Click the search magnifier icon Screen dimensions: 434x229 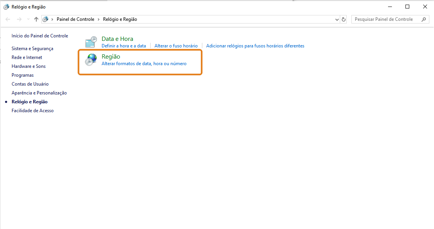click(x=424, y=19)
